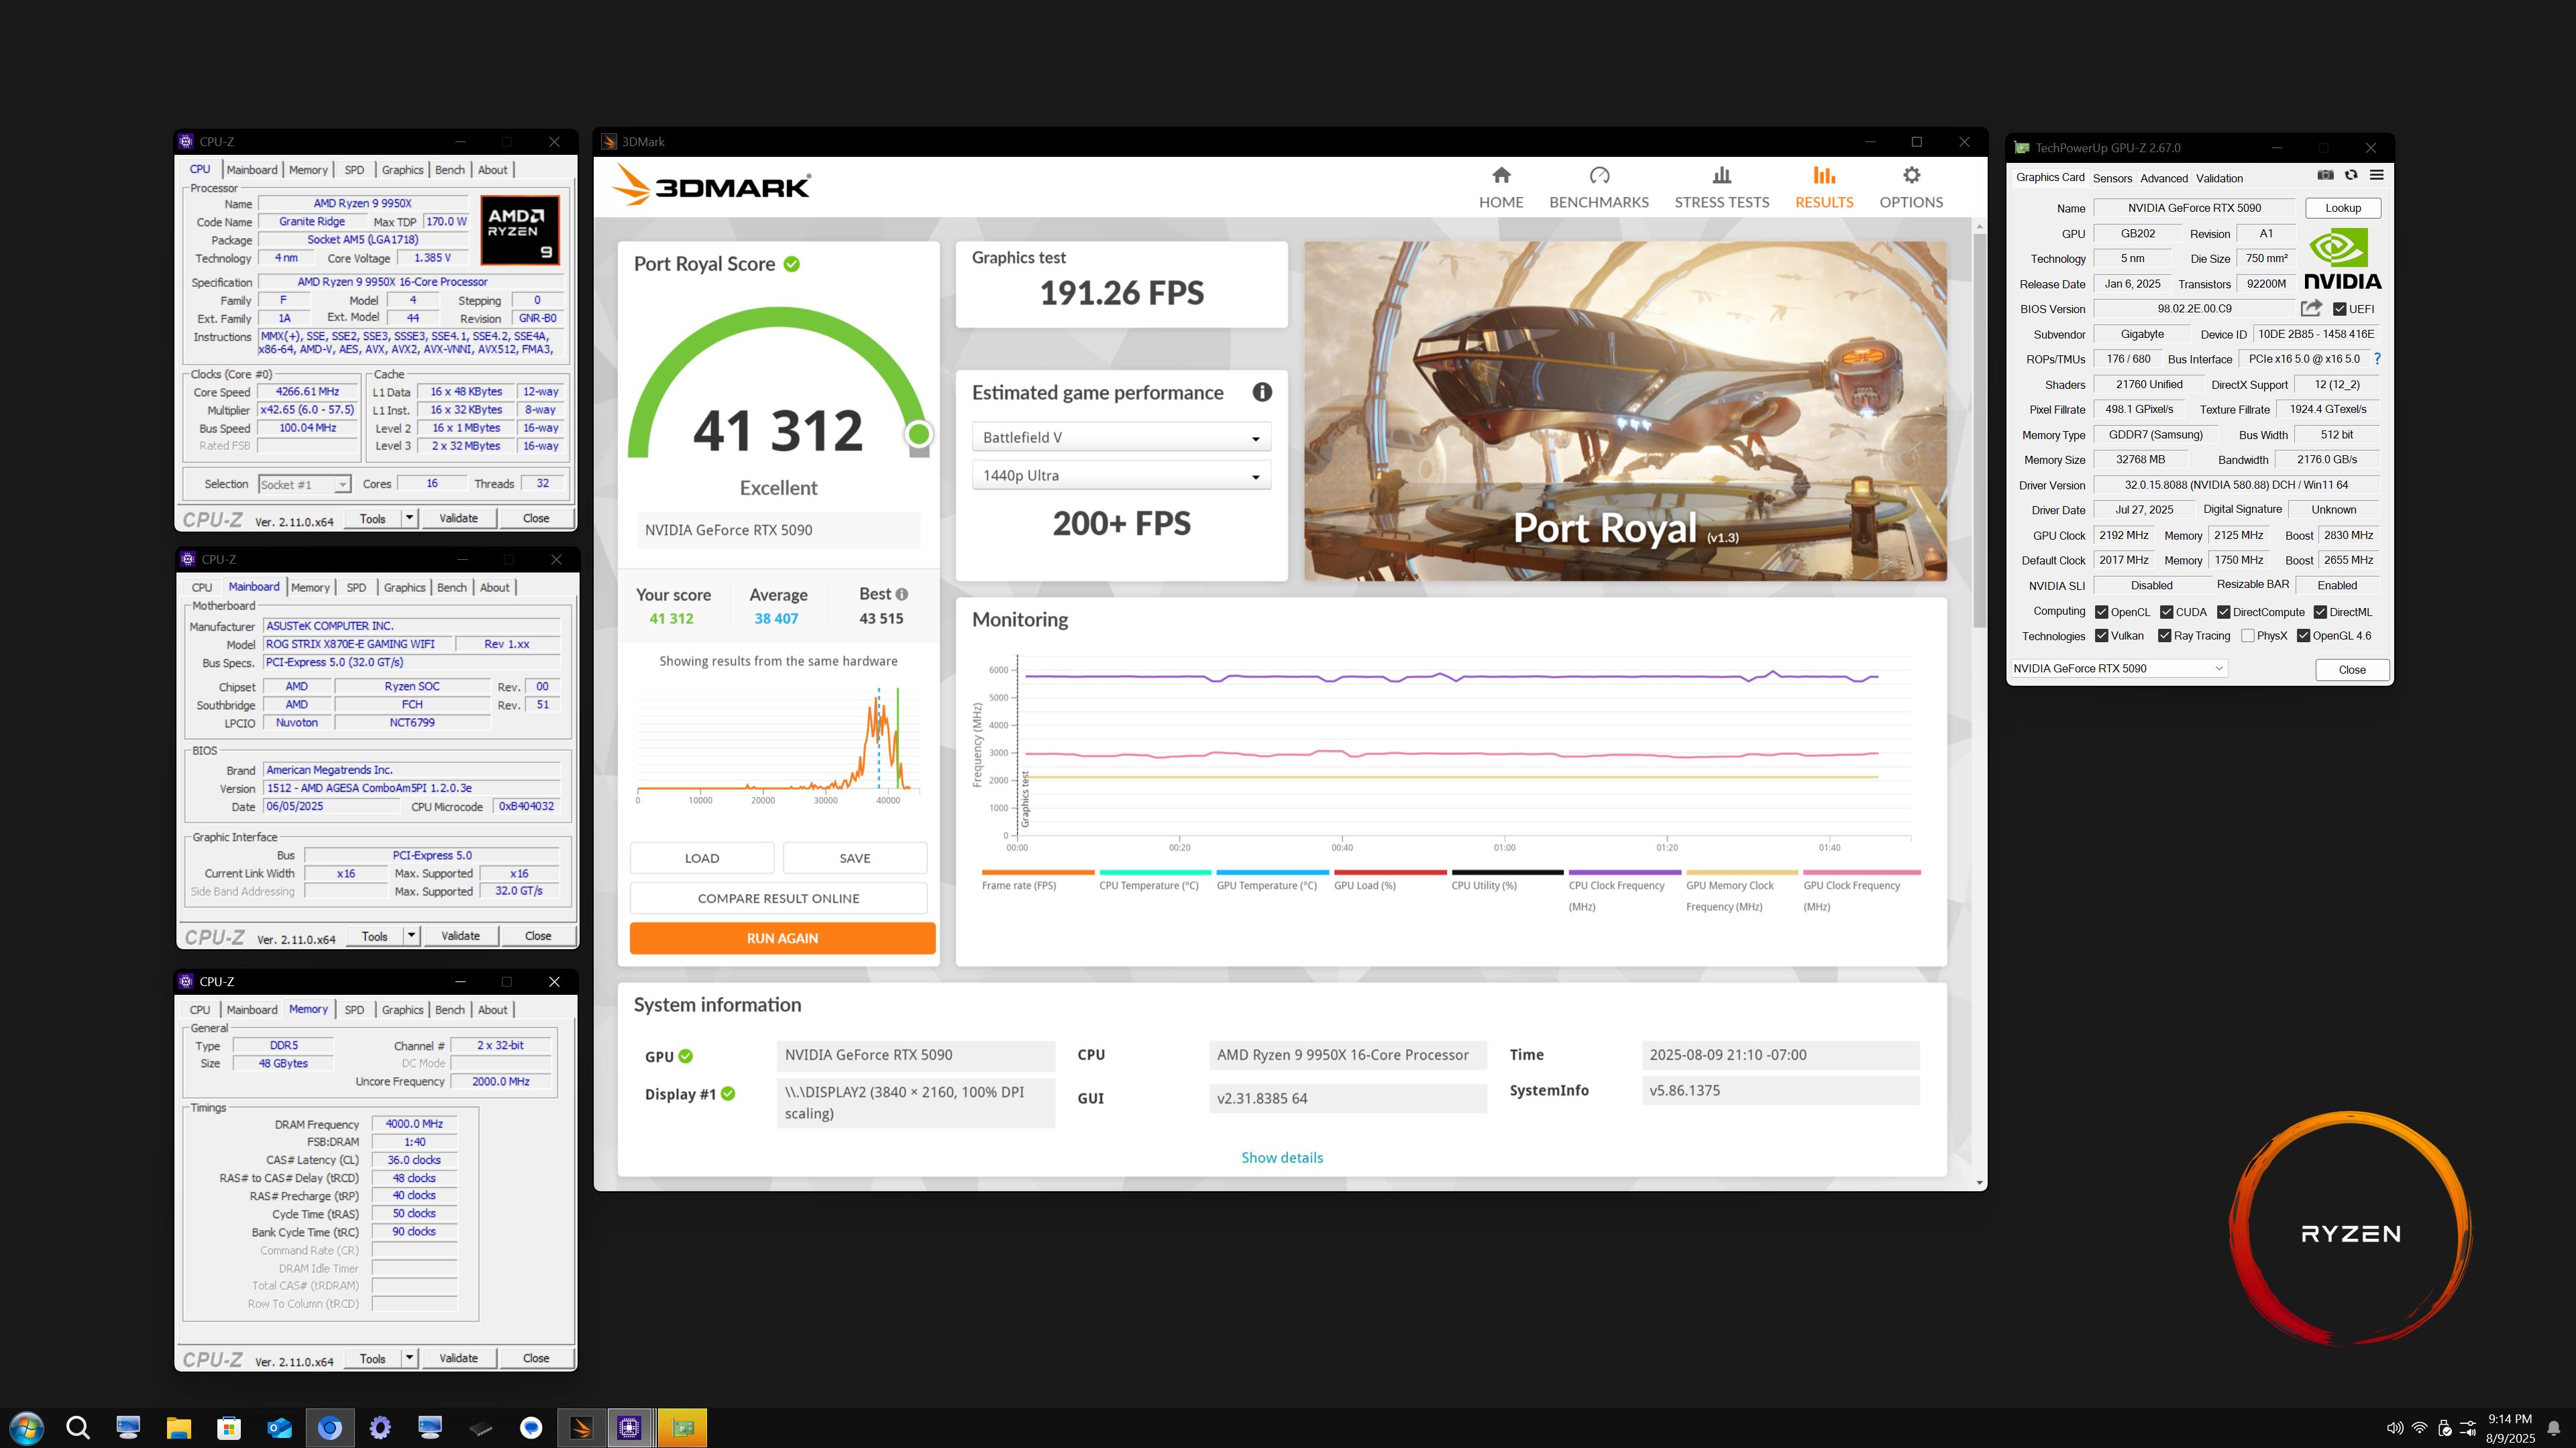2576x1448 pixels.
Task: Click the AMD Ryzen 9 logo in CPU-Z
Action: coord(520,230)
